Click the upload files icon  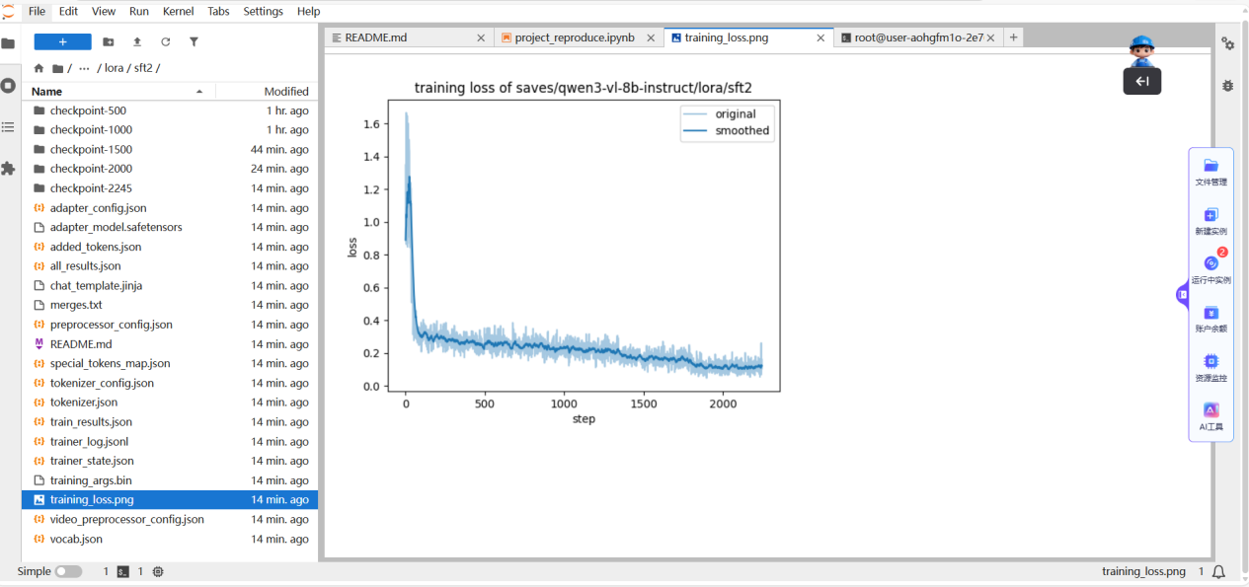[137, 41]
